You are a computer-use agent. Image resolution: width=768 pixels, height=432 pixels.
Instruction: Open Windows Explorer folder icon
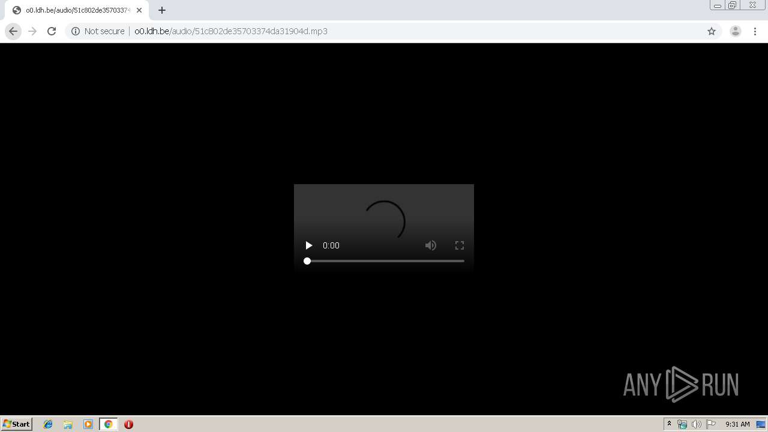[x=68, y=424]
